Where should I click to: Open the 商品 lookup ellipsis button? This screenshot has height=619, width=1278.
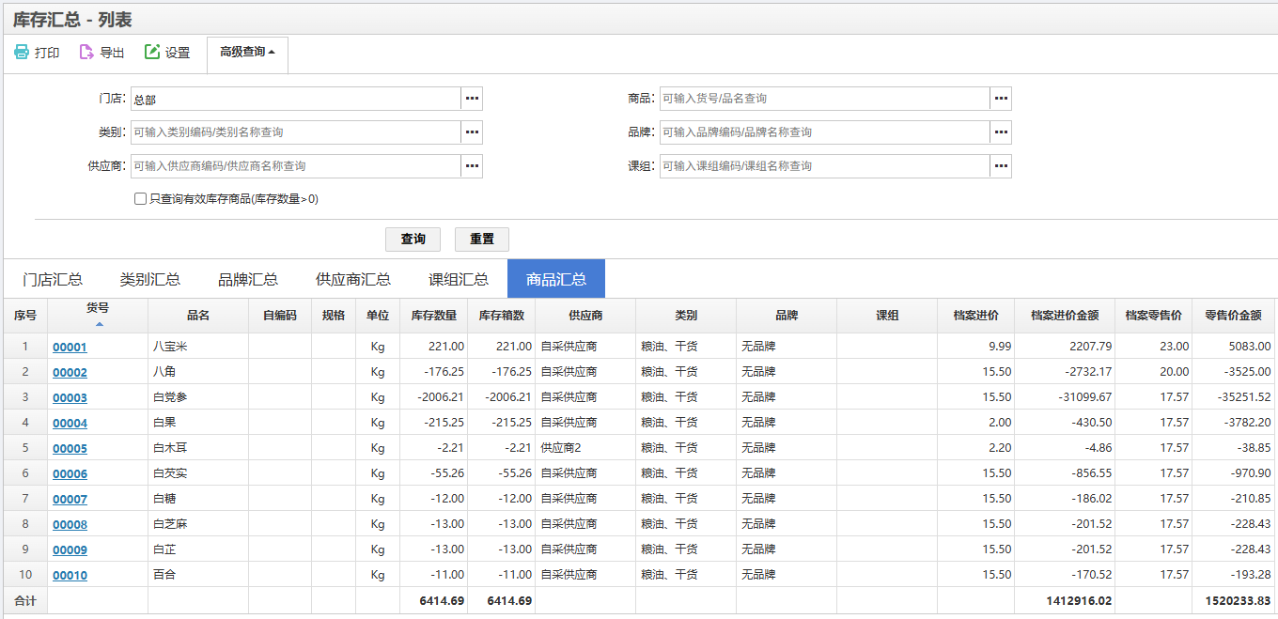pos(1001,99)
